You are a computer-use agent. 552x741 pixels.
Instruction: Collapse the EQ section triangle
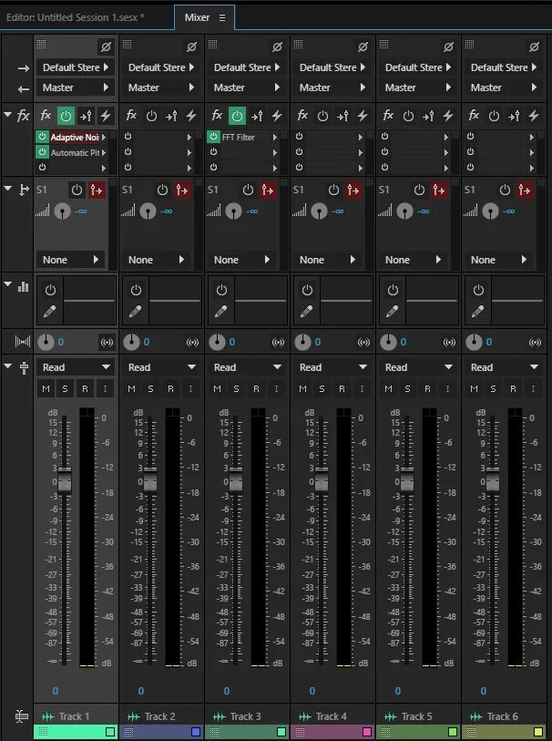(7, 284)
